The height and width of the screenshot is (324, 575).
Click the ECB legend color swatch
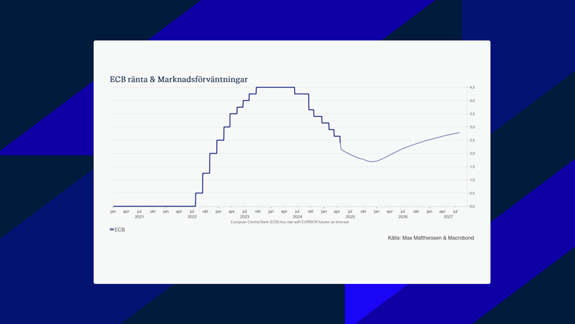tap(112, 230)
